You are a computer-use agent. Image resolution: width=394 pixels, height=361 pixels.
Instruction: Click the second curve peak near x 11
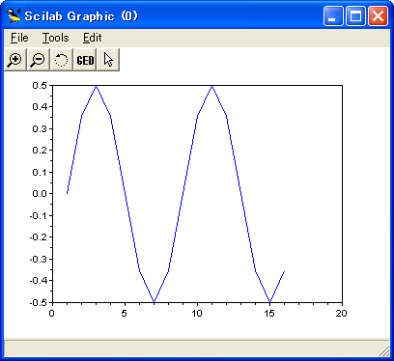tap(211, 86)
